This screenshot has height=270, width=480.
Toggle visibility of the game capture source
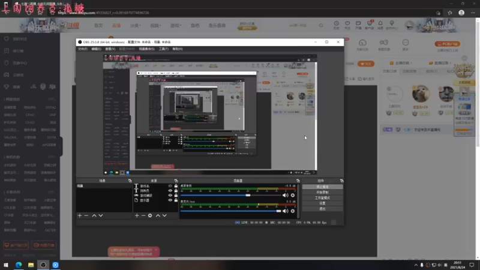[x=170, y=196]
